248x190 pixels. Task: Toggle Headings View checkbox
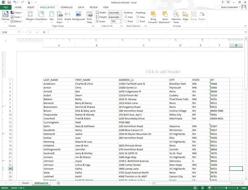pyautogui.click(x=138, y=17)
